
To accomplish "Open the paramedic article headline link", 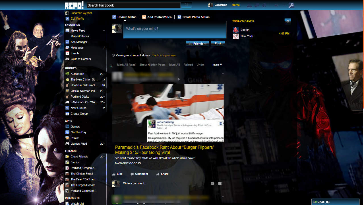I will [x=165, y=150].
